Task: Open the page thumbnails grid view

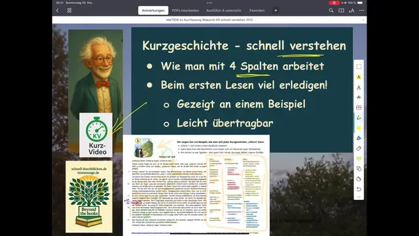Action: (69, 10)
